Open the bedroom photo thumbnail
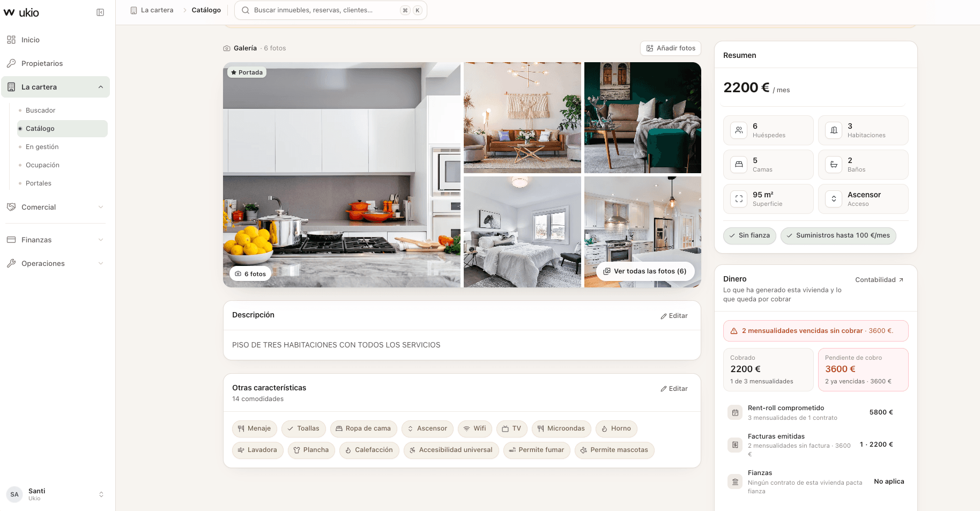The width and height of the screenshot is (980, 511). 522,232
